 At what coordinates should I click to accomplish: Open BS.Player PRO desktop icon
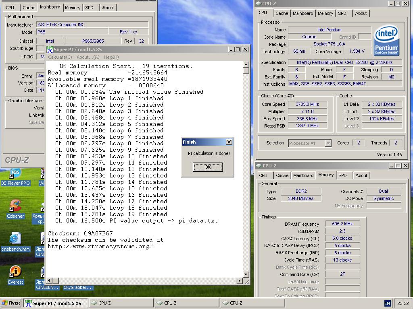[x=15, y=177]
